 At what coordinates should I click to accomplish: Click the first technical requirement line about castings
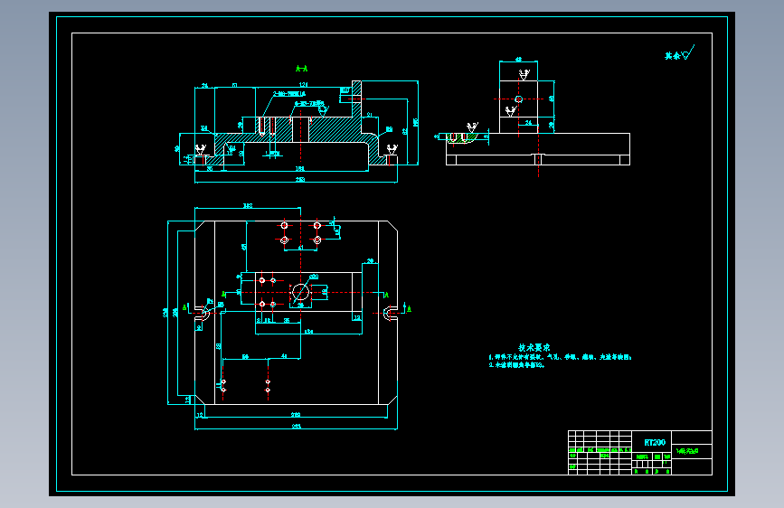pyautogui.click(x=560, y=357)
